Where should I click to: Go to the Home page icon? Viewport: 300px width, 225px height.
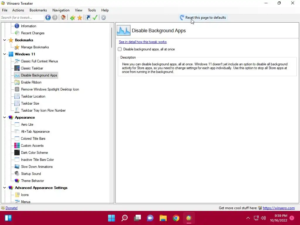pyautogui.click(x=63, y=18)
